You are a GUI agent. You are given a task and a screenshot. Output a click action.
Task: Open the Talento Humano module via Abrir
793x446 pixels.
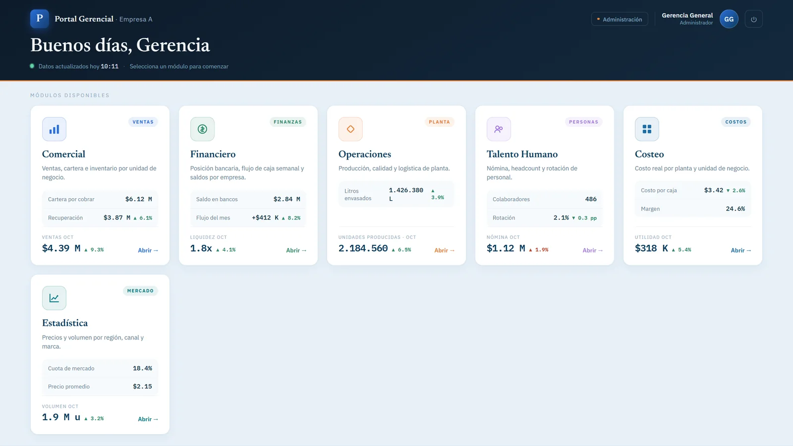[x=592, y=250]
